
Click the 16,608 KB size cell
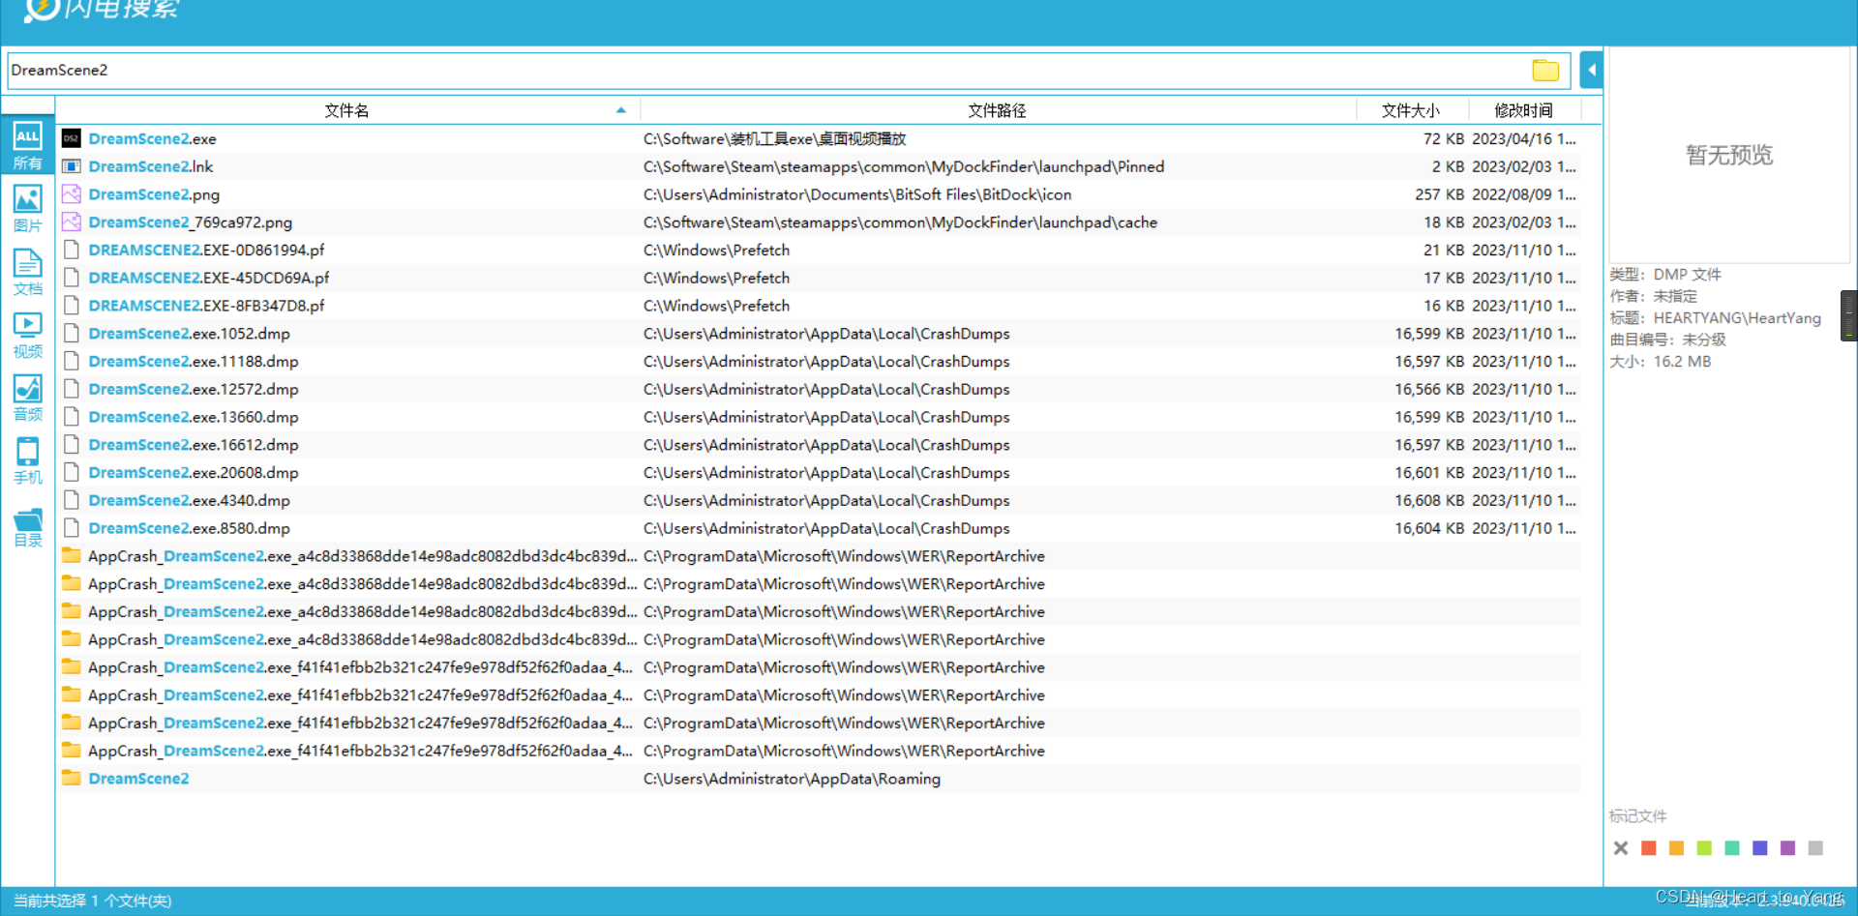pyautogui.click(x=1429, y=500)
